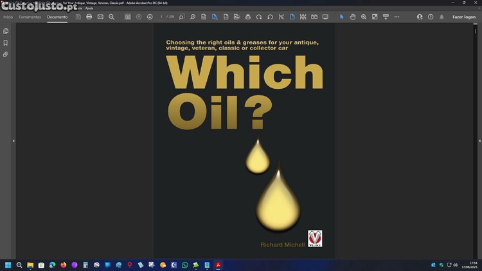Switch to the Início tab
482x271 pixels.
click(8, 17)
